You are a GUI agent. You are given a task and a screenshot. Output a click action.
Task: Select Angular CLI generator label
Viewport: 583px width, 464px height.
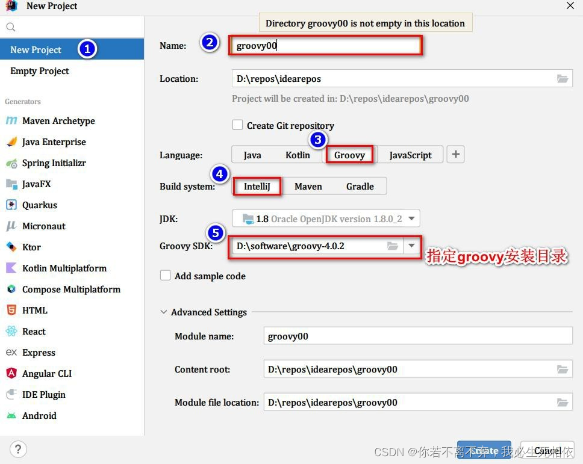pos(47,373)
